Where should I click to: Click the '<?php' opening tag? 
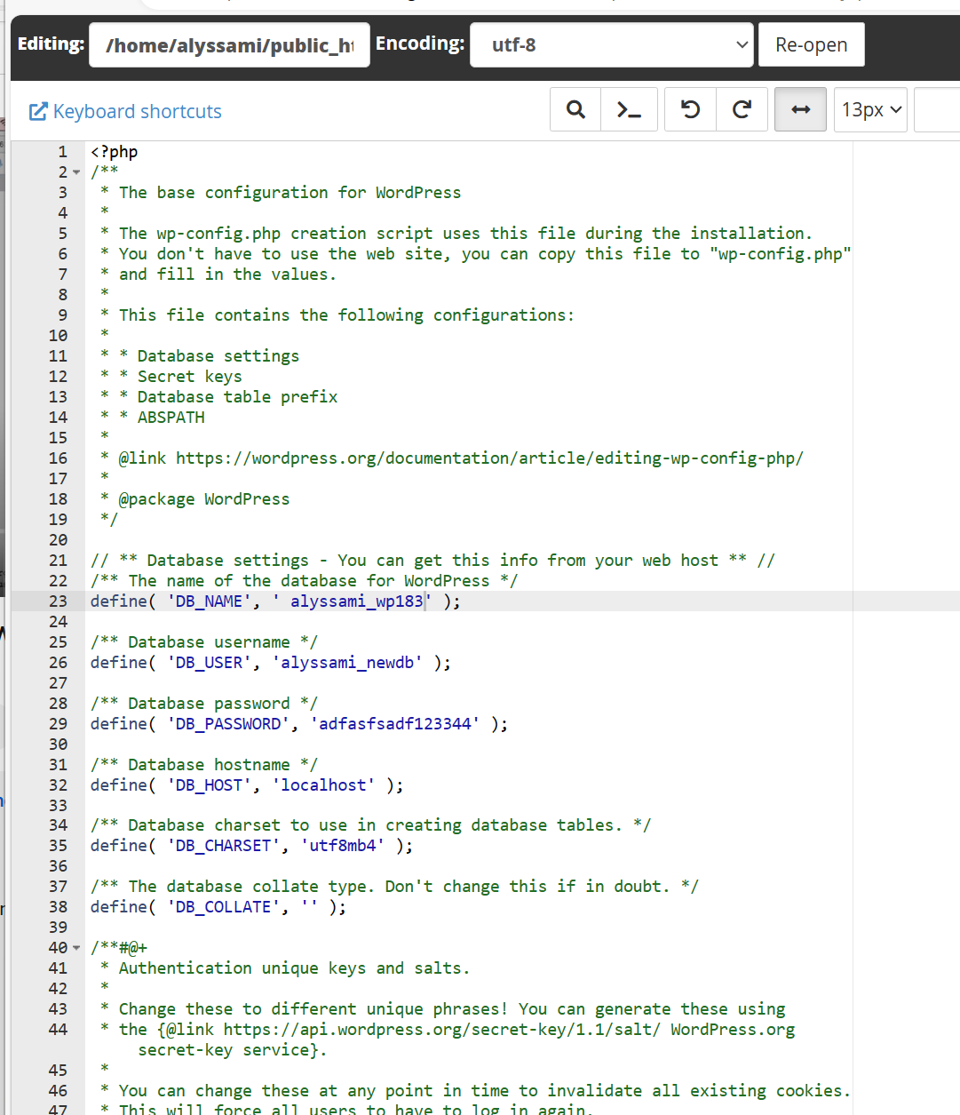pyautogui.click(x=114, y=152)
